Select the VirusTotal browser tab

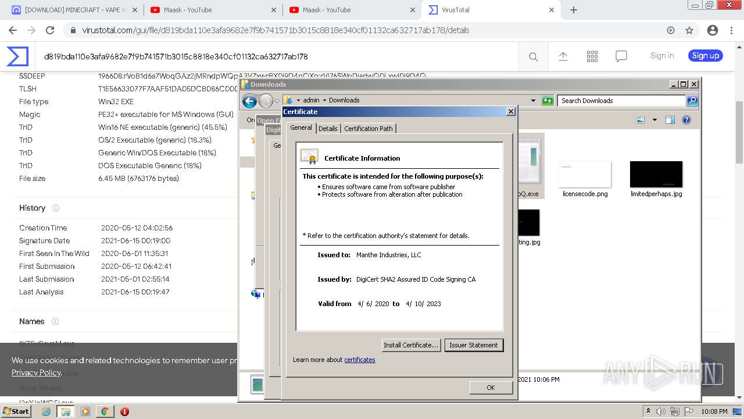click(x=490, y=10)
